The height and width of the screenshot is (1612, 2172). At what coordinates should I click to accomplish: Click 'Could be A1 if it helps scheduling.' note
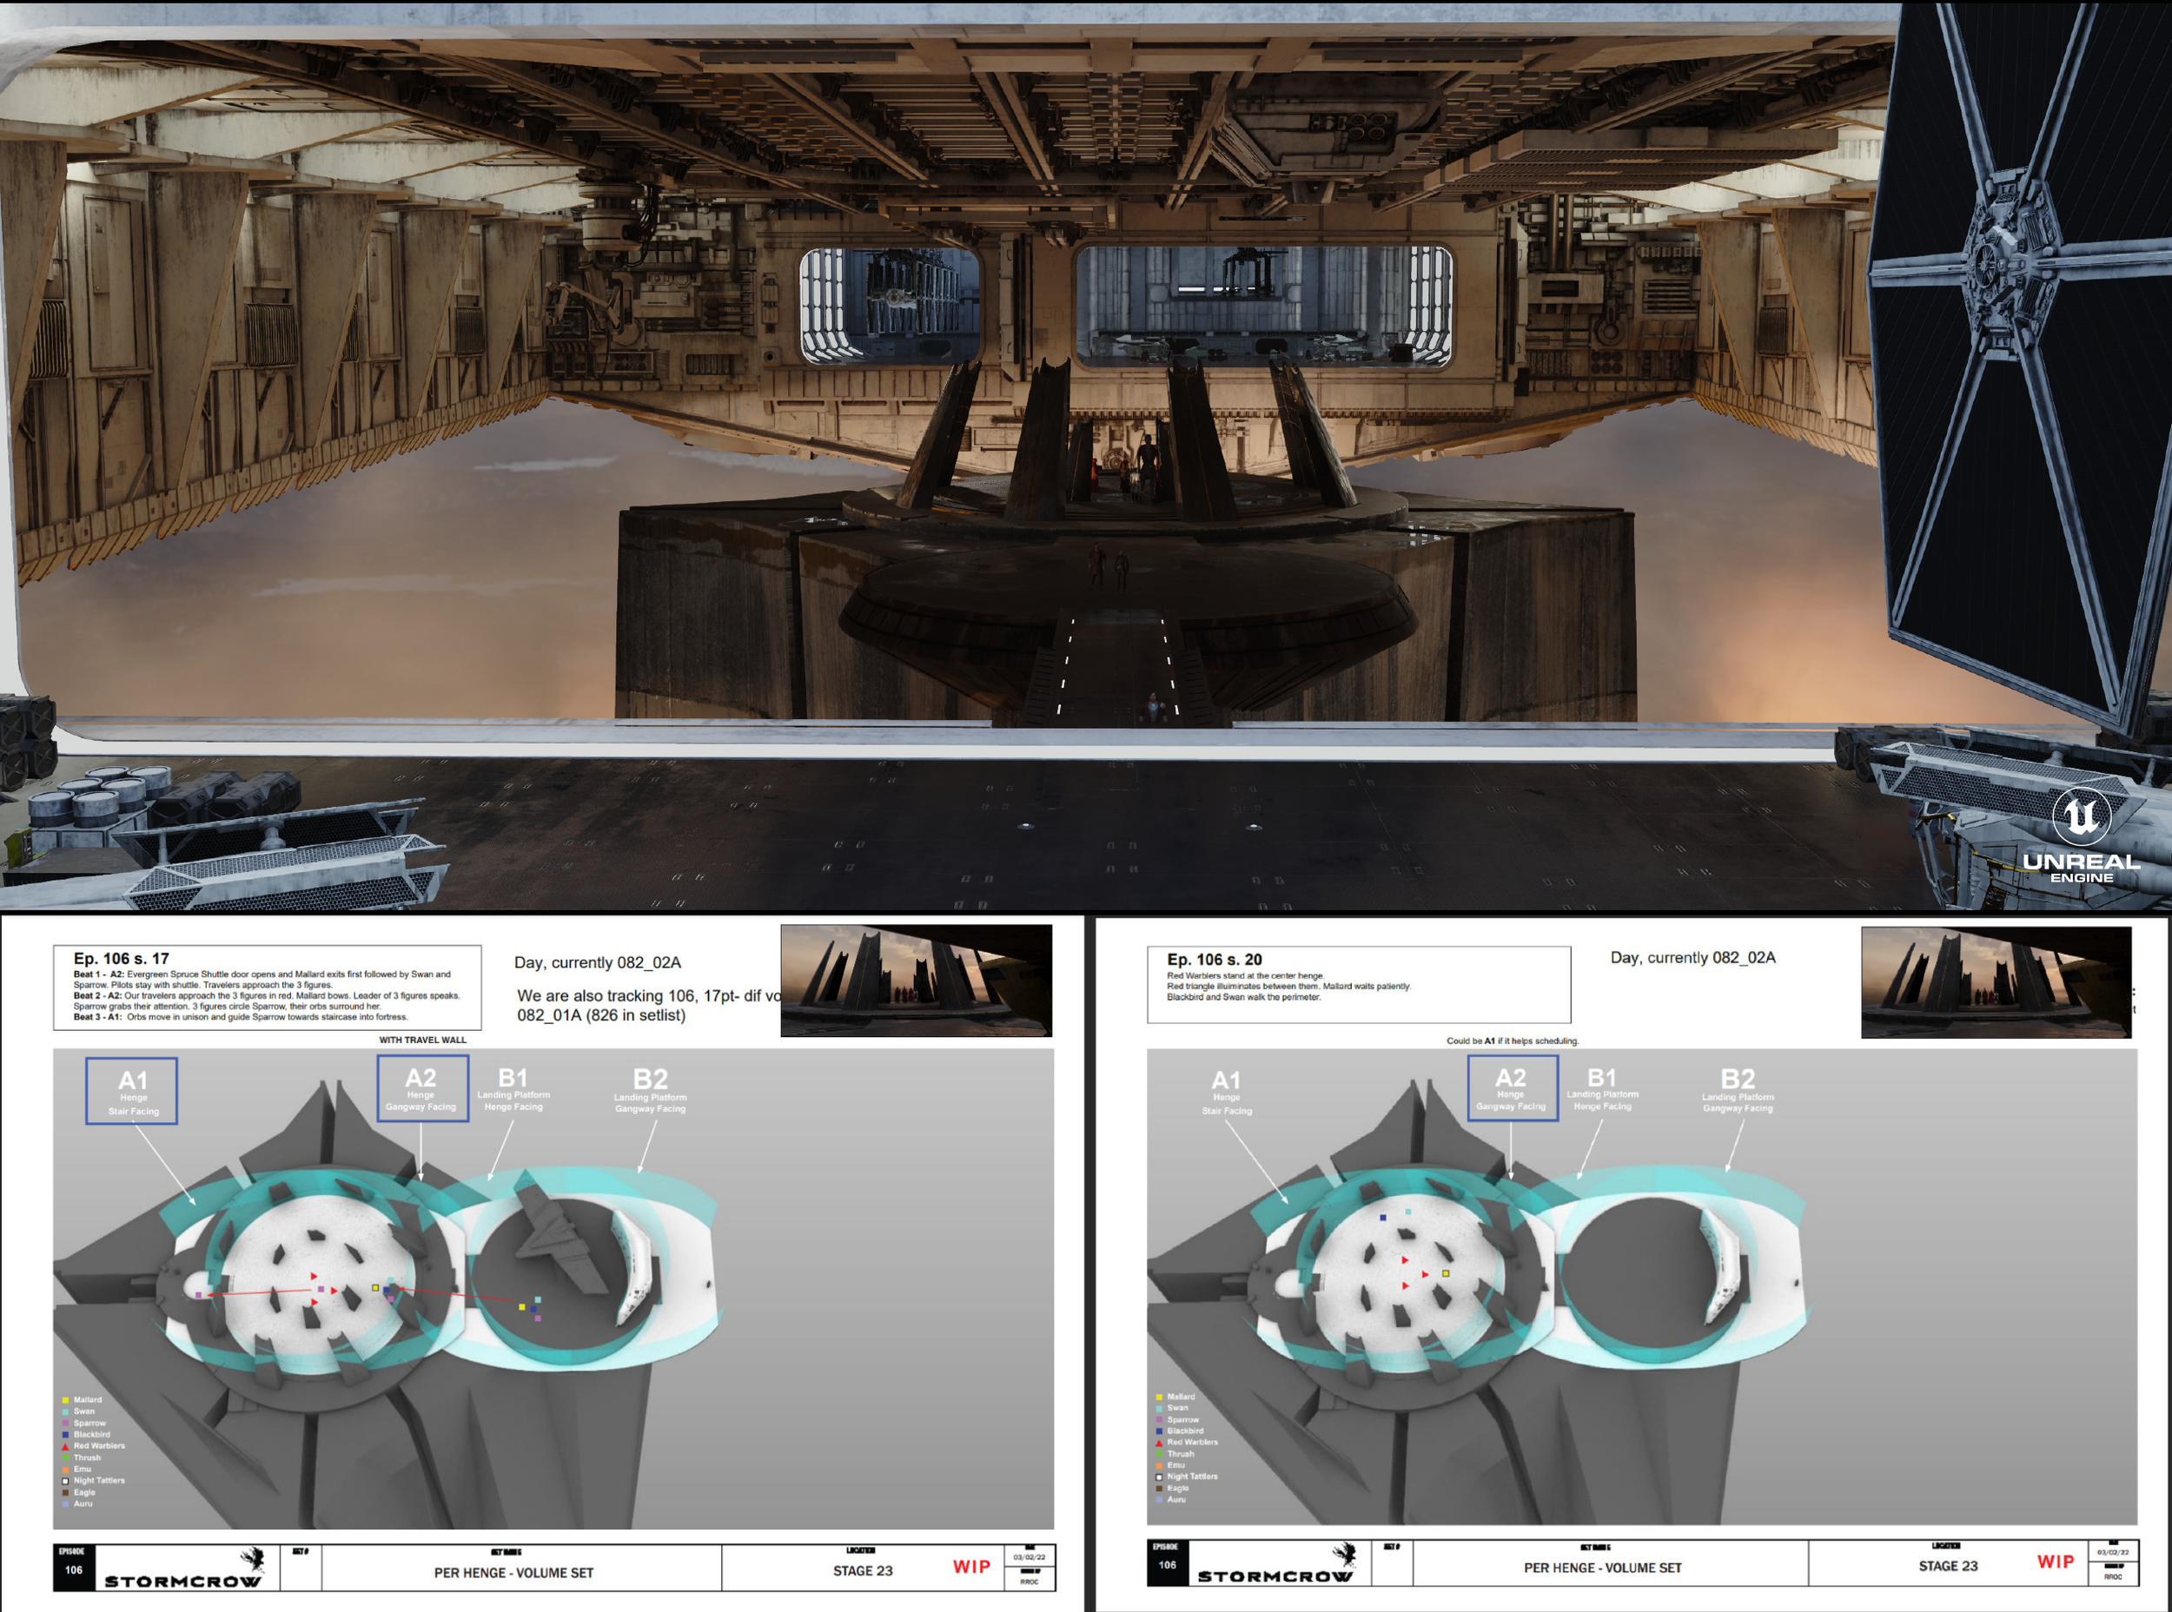pos(1512,1041)
